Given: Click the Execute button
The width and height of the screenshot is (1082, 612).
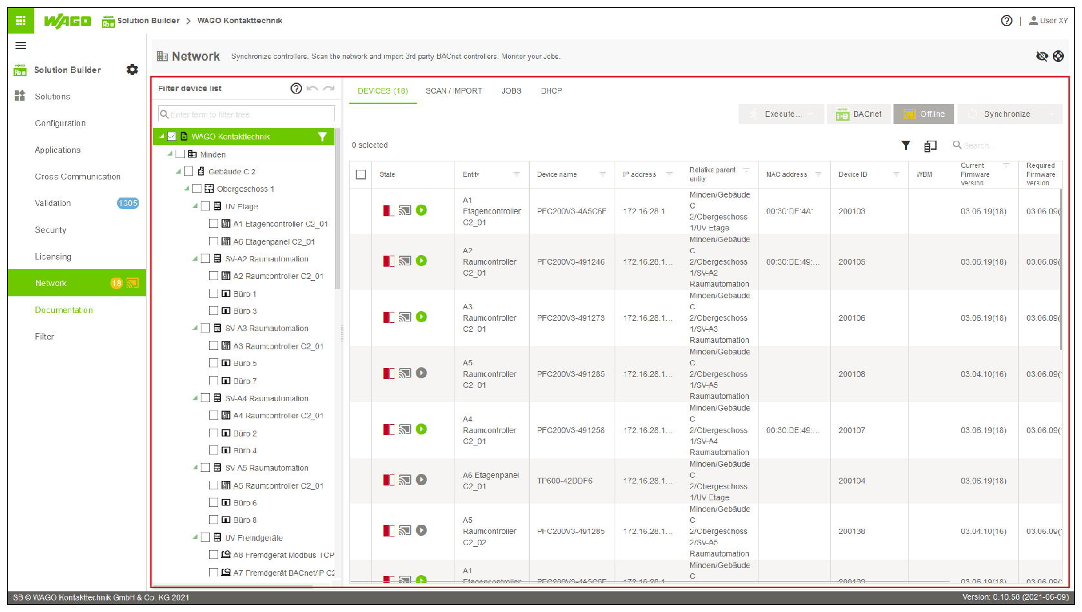Looking at the screenshot, I should pyautogui.click(x=781, y=114).
